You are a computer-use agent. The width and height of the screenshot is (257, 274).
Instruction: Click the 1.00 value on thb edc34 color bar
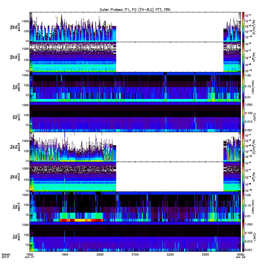pos(248,75)
